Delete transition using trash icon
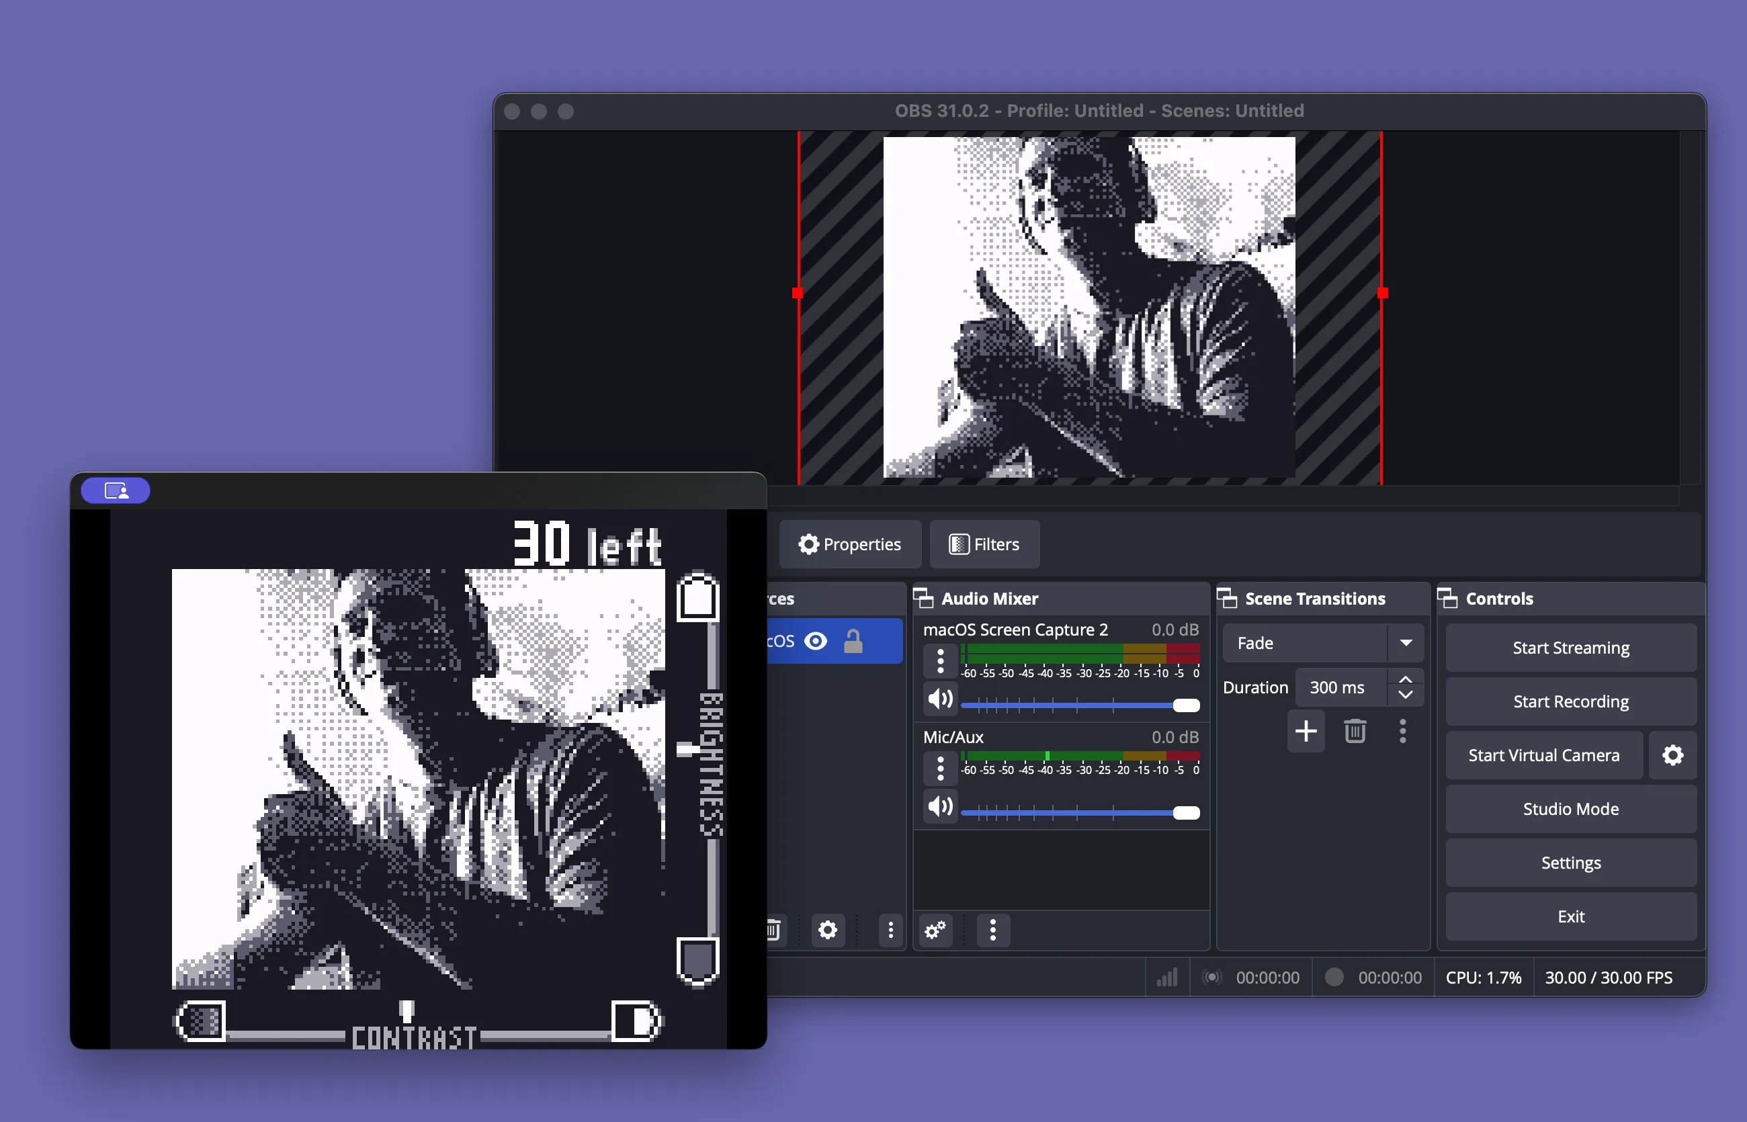 click(1355, 731)
